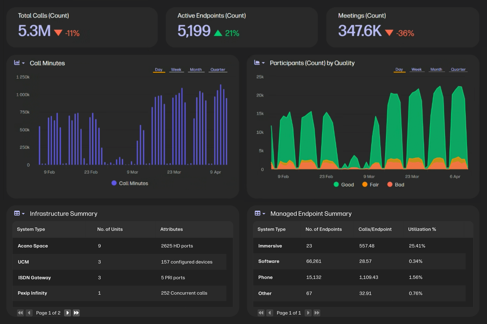
Task: Expand the Infrastructure Summary view dropdown arrow
Action: 23,214
